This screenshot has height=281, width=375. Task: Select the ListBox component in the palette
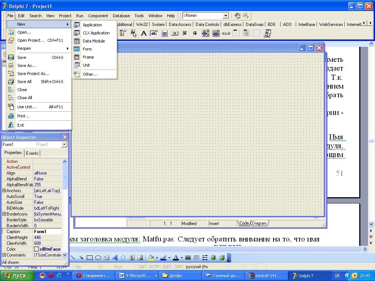pyautogui.click(x=205, y=33)
